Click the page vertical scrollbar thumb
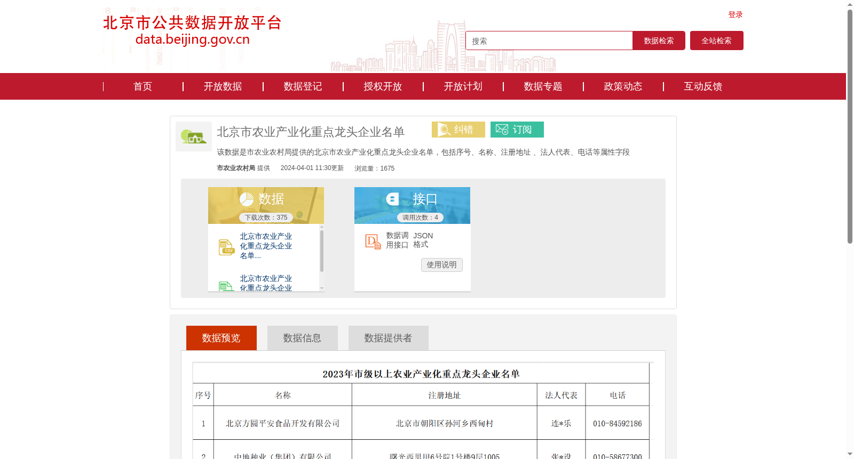 tap(850, 126)
